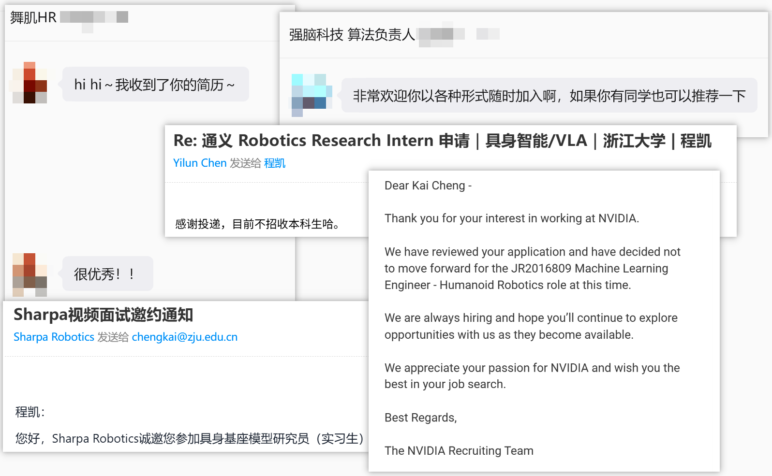Click the 'JR2016809 Machine Learning' line
Screen dimensions: 772x476
tap(526, 268)
